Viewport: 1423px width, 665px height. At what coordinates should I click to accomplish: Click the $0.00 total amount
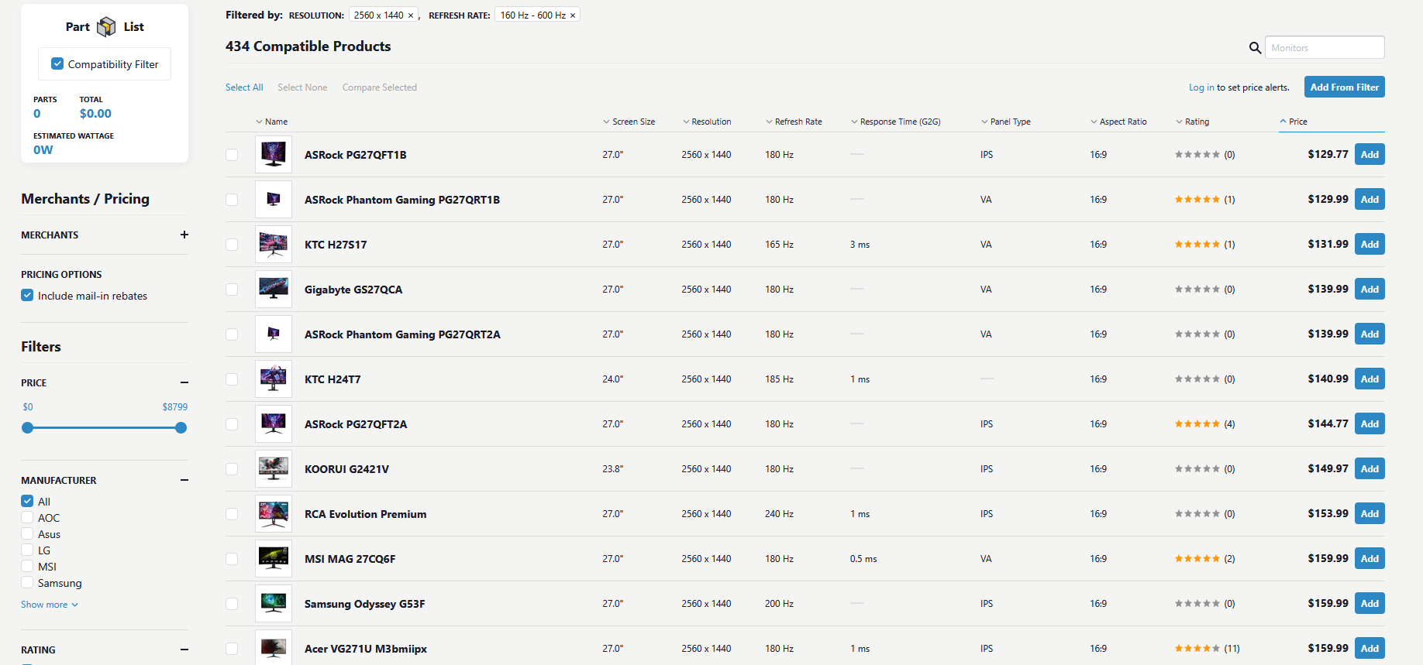pyautogui.click(x=95, y=114)
